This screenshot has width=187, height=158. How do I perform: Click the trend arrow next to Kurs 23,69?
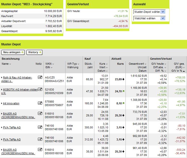pyautogui.click(x=123, y=79)
